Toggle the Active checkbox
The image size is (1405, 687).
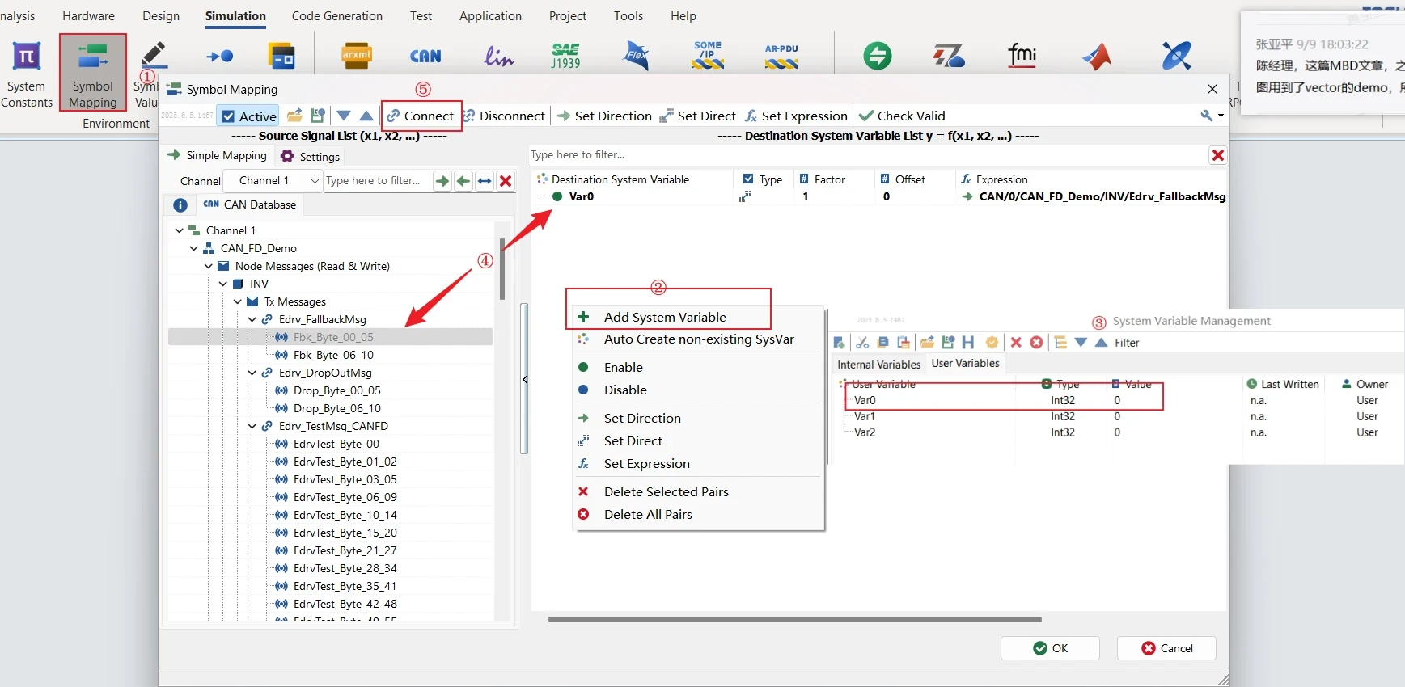(x=228, y=116)
